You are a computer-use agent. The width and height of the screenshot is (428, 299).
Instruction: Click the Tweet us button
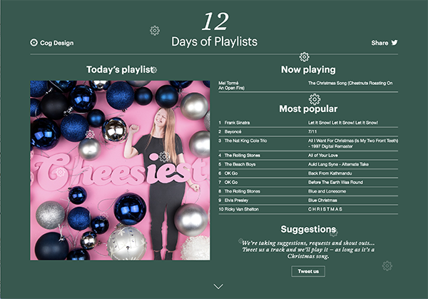(x=308, y=271)
